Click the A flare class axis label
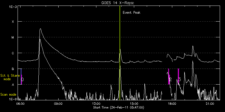The image size is (225, 112). (x=13, y=85)
